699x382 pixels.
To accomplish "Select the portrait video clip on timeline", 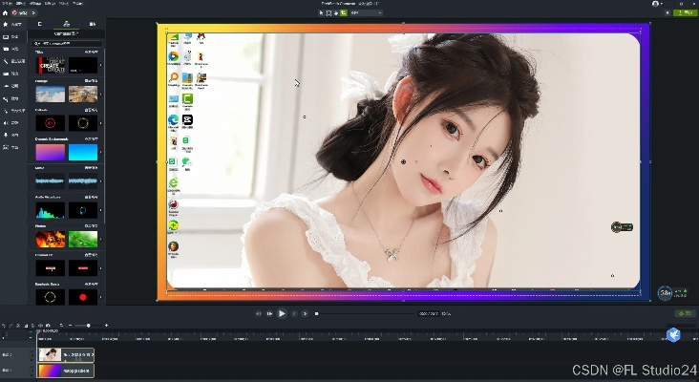I will (66, 354).
